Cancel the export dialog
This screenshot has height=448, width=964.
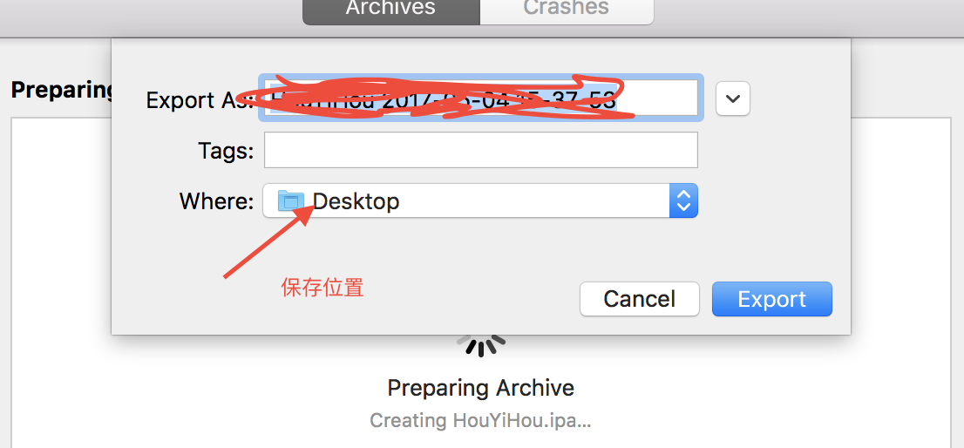640,299
